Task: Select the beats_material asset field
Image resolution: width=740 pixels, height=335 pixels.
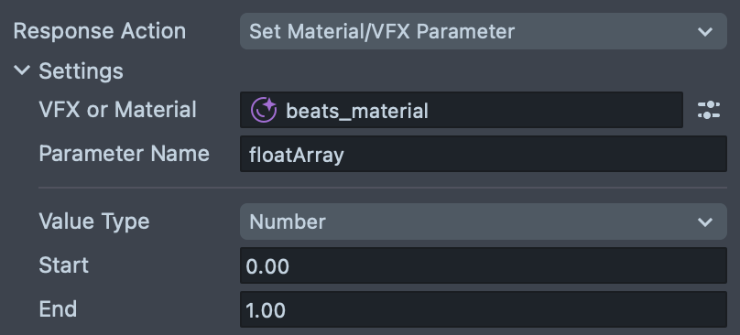Action: pos(461,110)
